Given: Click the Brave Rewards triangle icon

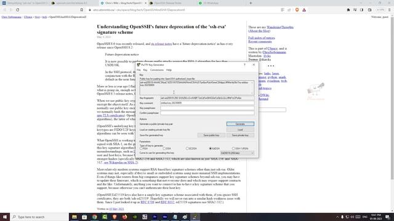Looking at the screenshot, I should coord(304,10).
